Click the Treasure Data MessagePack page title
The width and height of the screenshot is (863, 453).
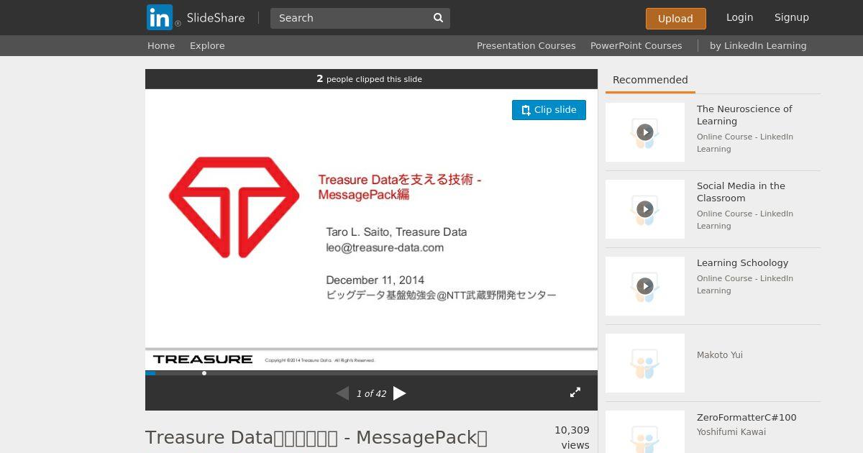[316, 437]
